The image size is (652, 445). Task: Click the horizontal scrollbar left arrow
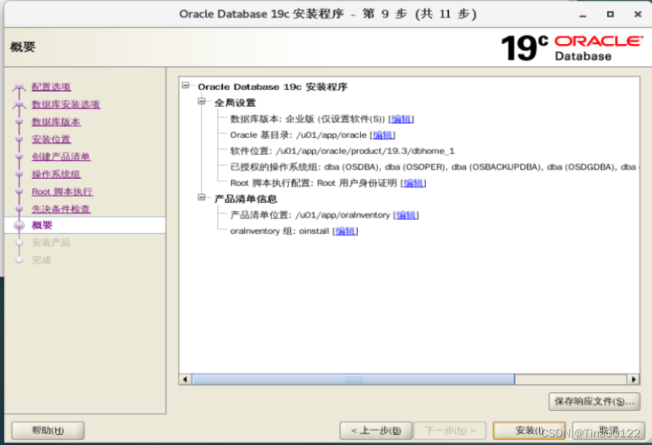coord(185,379)
